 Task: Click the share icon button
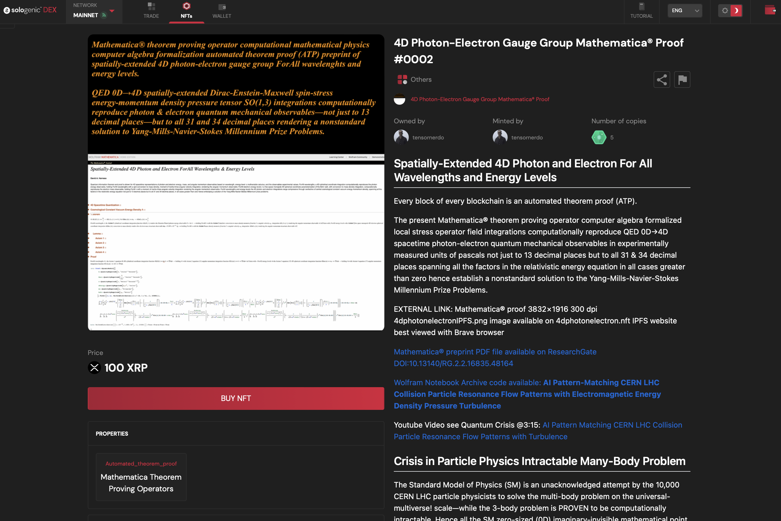(661, 80)
